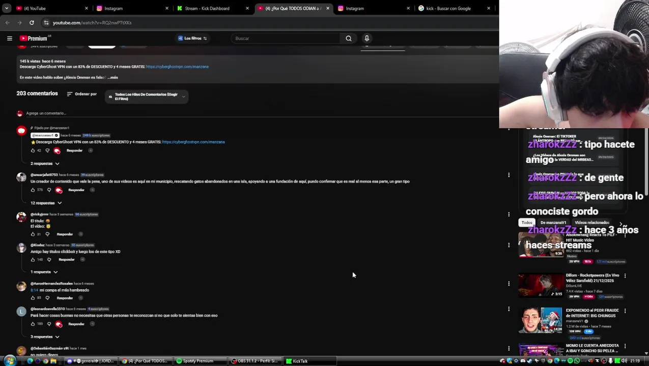Like the AaronHernandezRosales comment
The width and height of the screenshot is (649, 366).
pos(33,298)
